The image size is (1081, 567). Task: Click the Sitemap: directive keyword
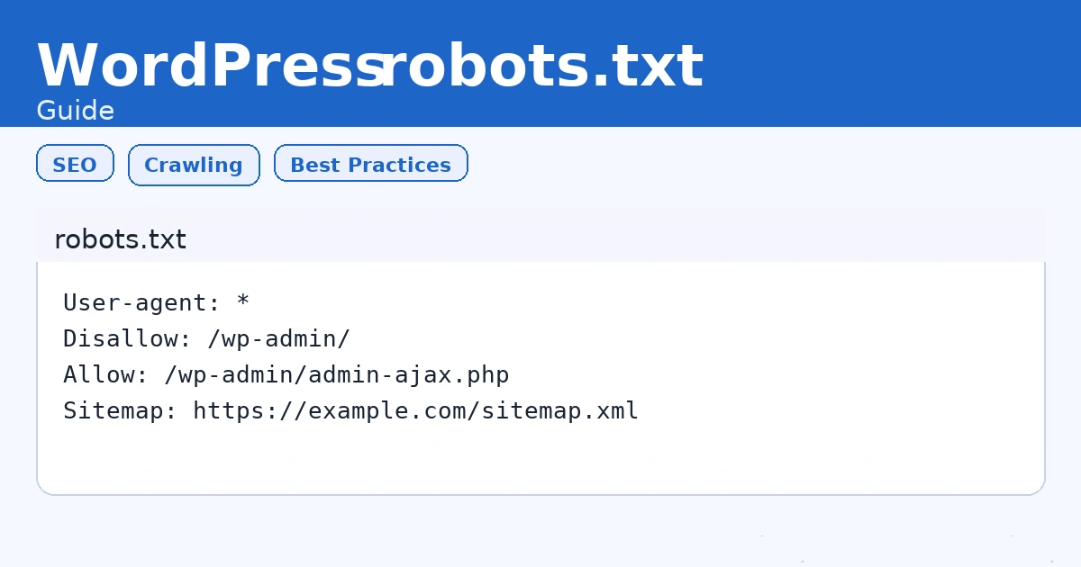(x=120, y=410)
